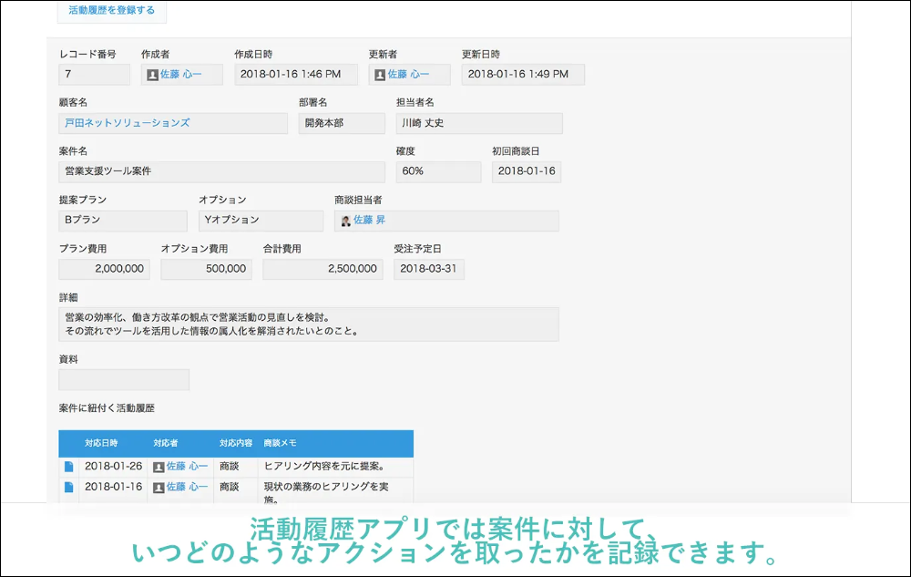Image resolution: width=911 pixels, height=577 pixels.
Task: Click 佐藤 心一 link in 2018-01-26 row
Action: 187,467
